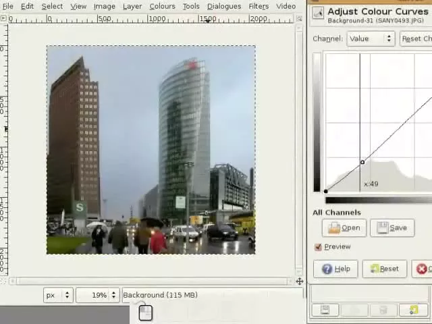Click the yellow page icon at the dock bottom
This screenshot has height=324, width=432.
pos(413,310)
